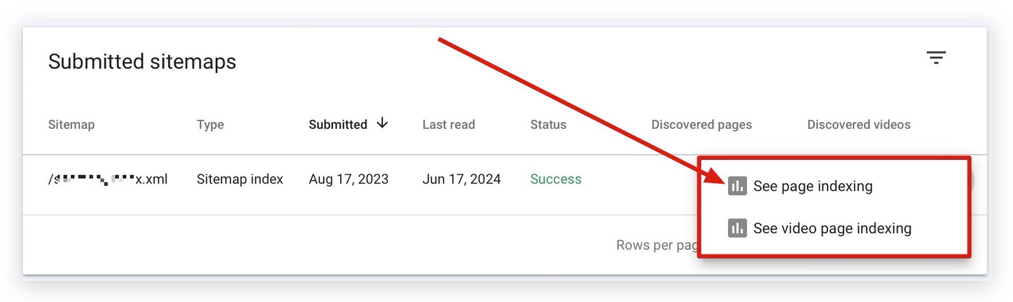
Task: Click the Sitemap column header
Action: pos(72,124)
